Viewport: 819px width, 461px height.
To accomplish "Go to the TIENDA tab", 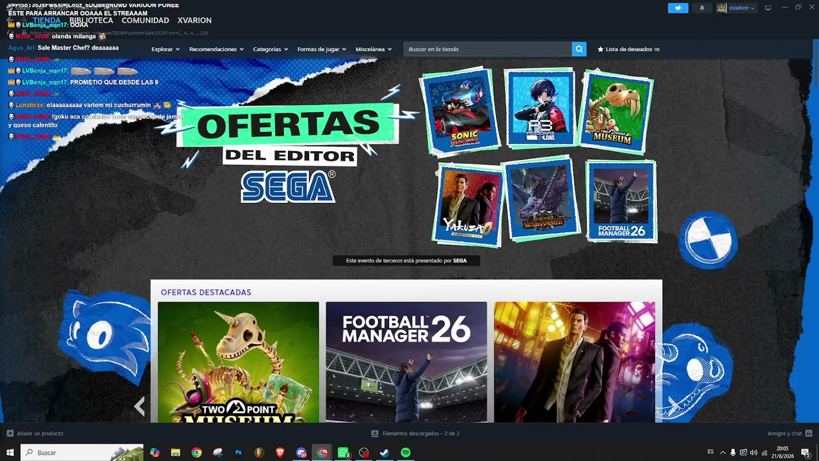I will (47, 20).
